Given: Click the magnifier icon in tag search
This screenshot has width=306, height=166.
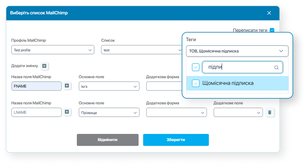Looking at the screenshot, I should click(x=276, y=67).
